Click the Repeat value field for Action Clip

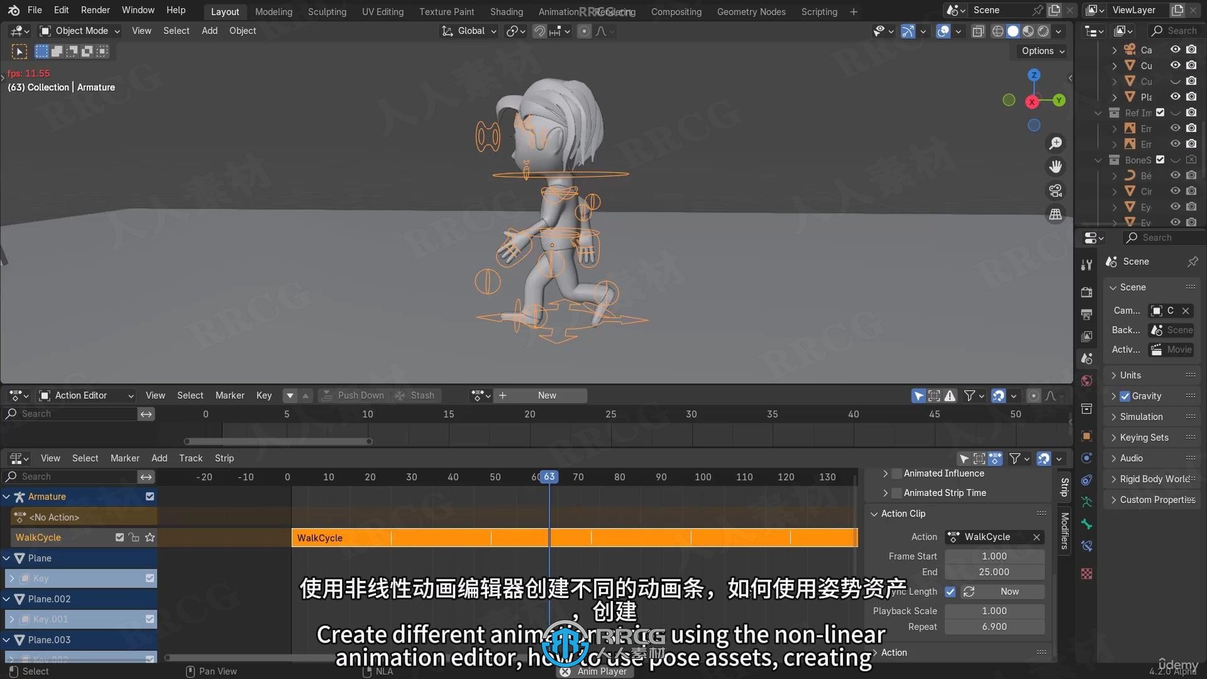(994, 626)
